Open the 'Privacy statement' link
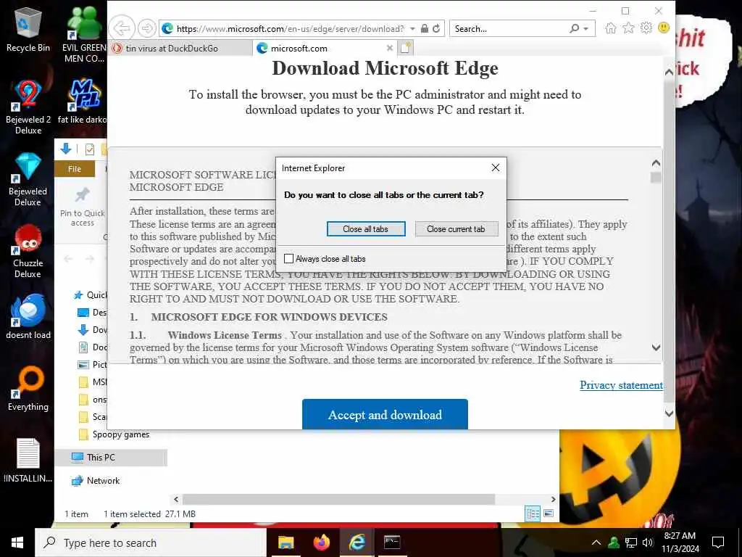This screenshot has height=557, width=742. [621, 385]
